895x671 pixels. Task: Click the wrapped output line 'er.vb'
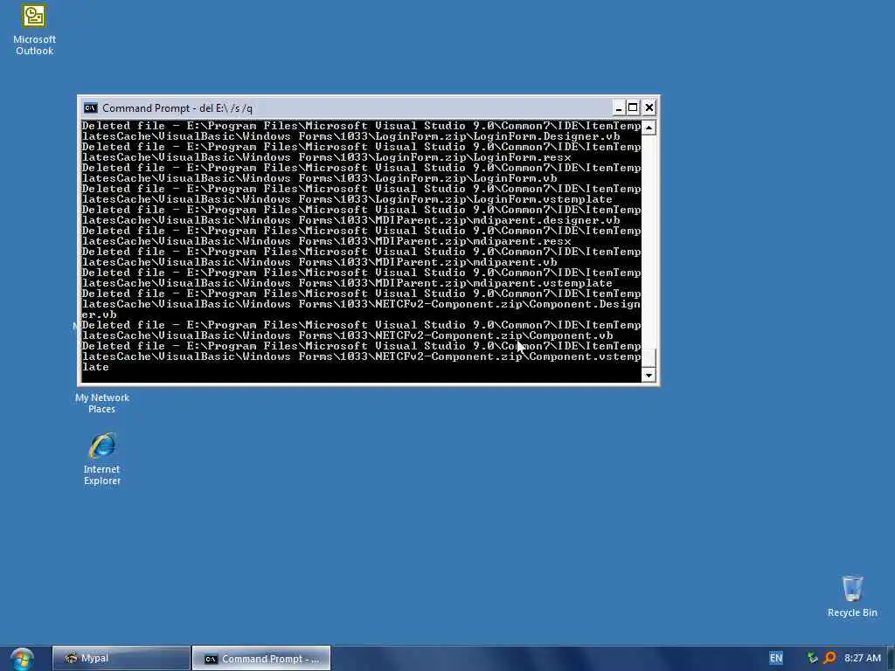tap(99, 315)
